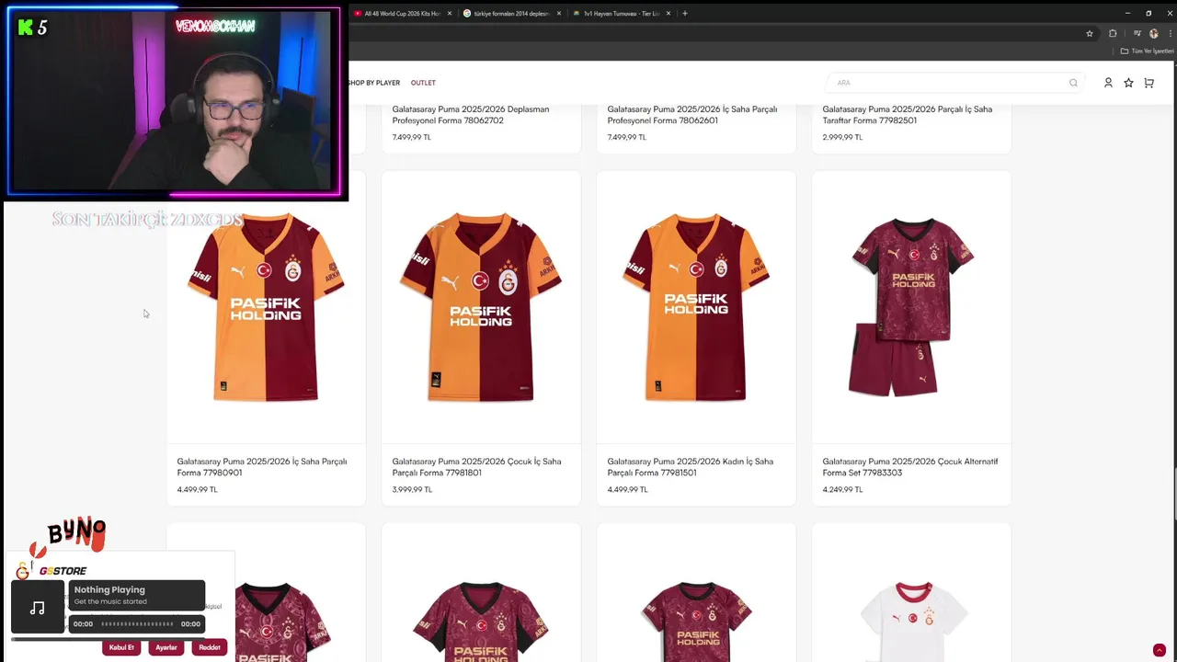Click the 4.499,99 TL price under Forma 77981501

tap(627, 489)
